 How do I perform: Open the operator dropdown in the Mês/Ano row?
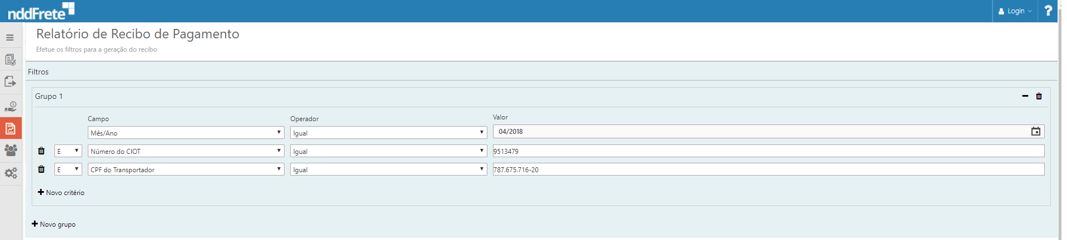(388, 133)
